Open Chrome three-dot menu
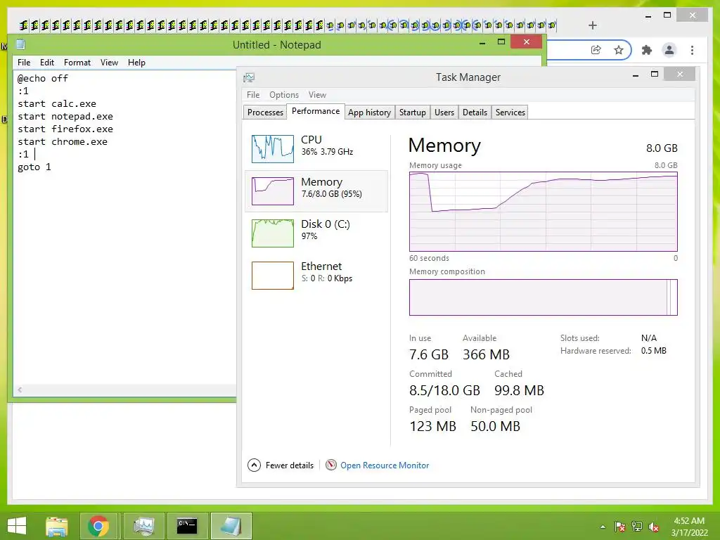 click(692, 50)
